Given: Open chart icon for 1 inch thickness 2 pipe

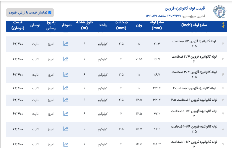Looking at the screenshot, I should [66, 88].
